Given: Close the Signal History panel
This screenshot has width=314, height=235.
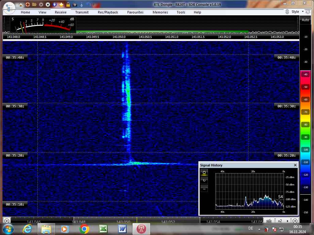Looking at the screenshot, I should 295,165.
